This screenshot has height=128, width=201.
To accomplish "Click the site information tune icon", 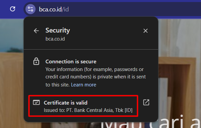I will pos(30,9).
